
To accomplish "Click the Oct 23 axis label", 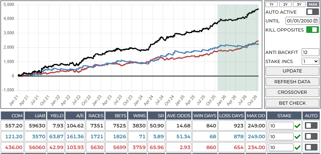I will point(128,100).
